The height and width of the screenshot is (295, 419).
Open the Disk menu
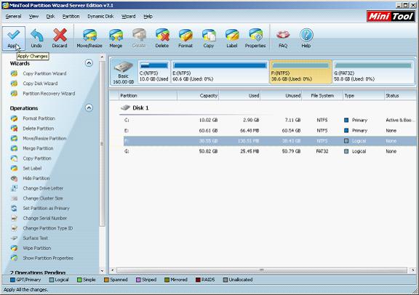[x=50, y=17]
